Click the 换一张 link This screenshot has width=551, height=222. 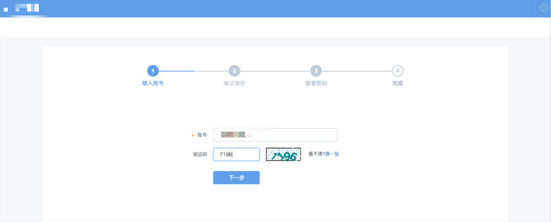click(x=332, y=154)
